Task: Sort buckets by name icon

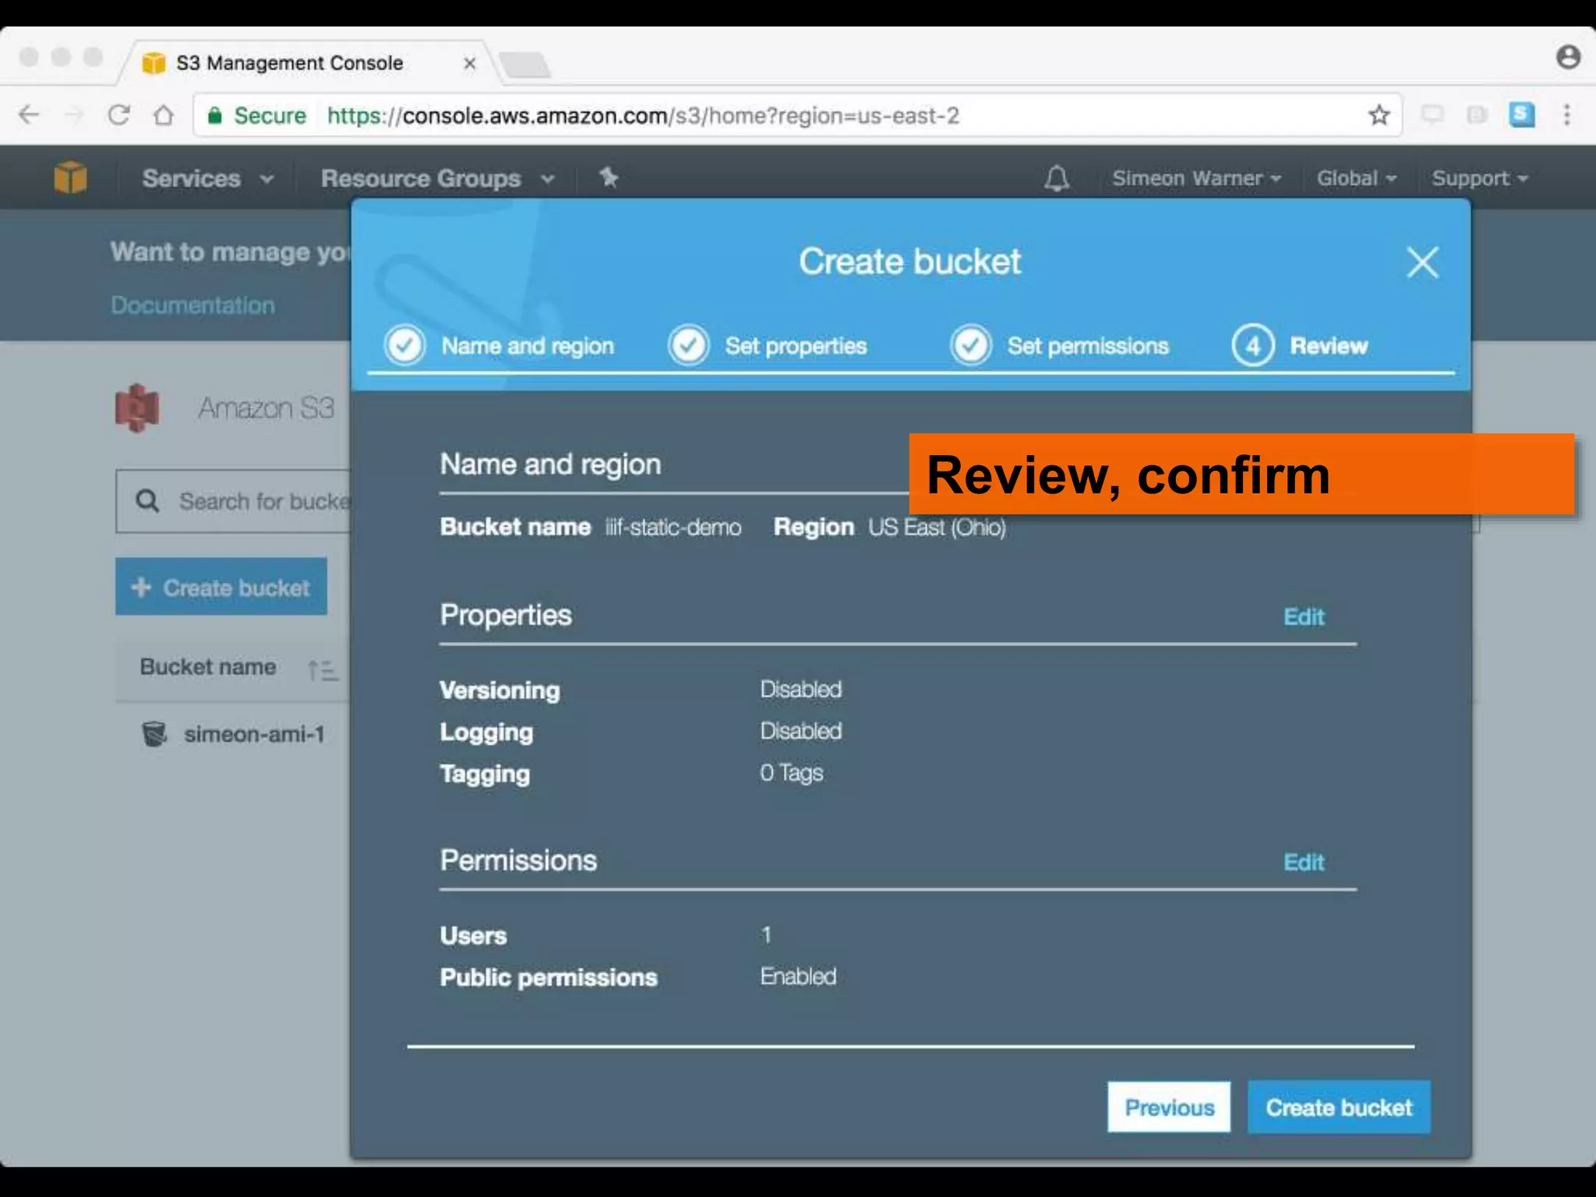Action: 323,669
